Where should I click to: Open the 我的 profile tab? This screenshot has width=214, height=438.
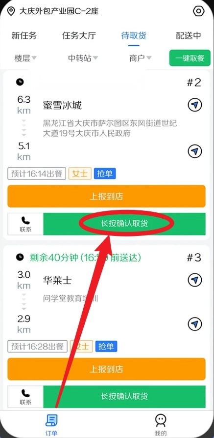click(161, 425)
